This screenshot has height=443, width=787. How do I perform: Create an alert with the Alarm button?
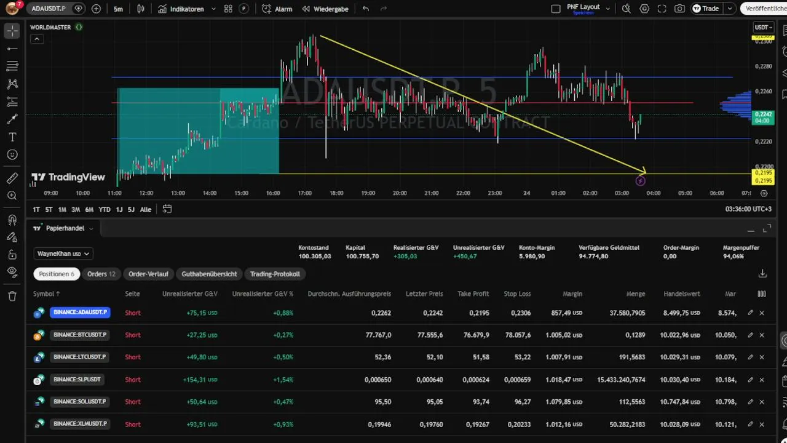[x=277, y=9]
